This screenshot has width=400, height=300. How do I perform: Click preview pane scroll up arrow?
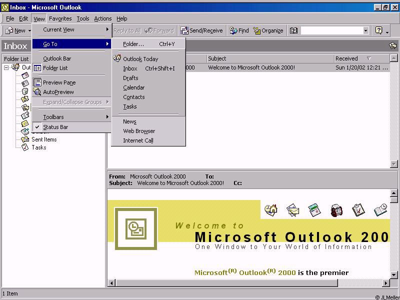pos(394,193)
